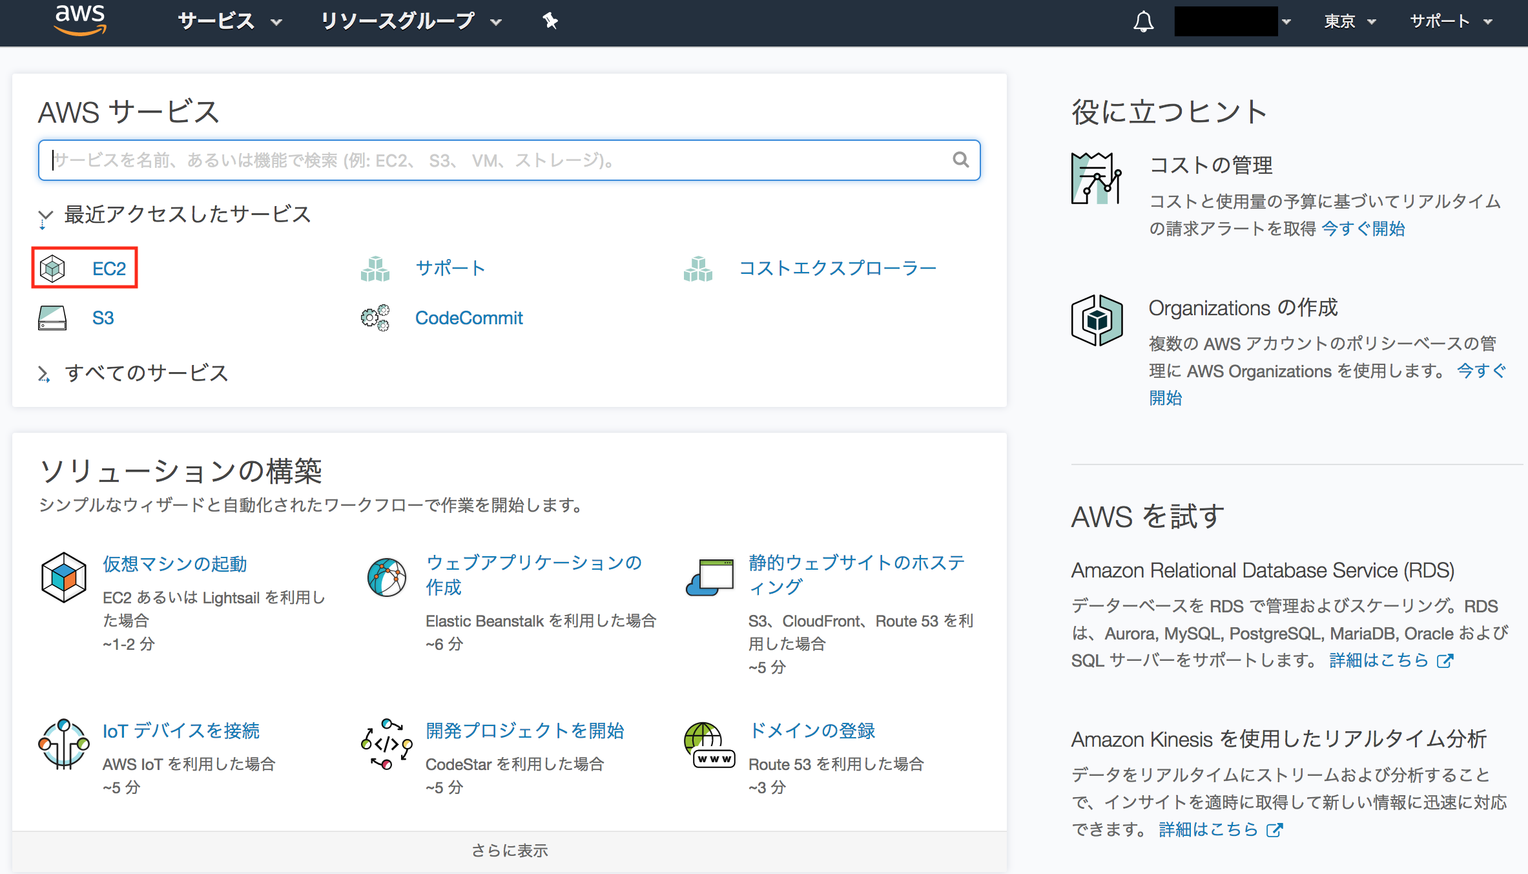Click the domain registration www icon
The width and height of the screenshot is (1528, 874).
[x=710, y=744]
